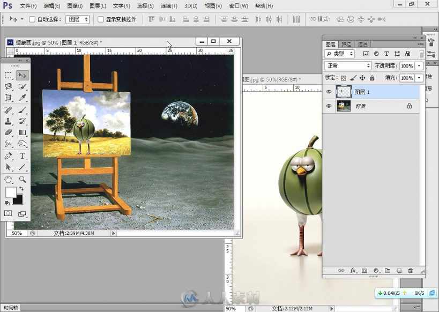Image resolution: width=439 pixels, height=312 pixels.
Task: Select the Eraser tool
Action: pos(8,132)
